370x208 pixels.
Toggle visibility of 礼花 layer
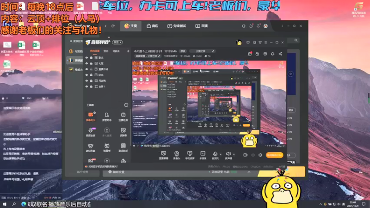coord(86,63)
